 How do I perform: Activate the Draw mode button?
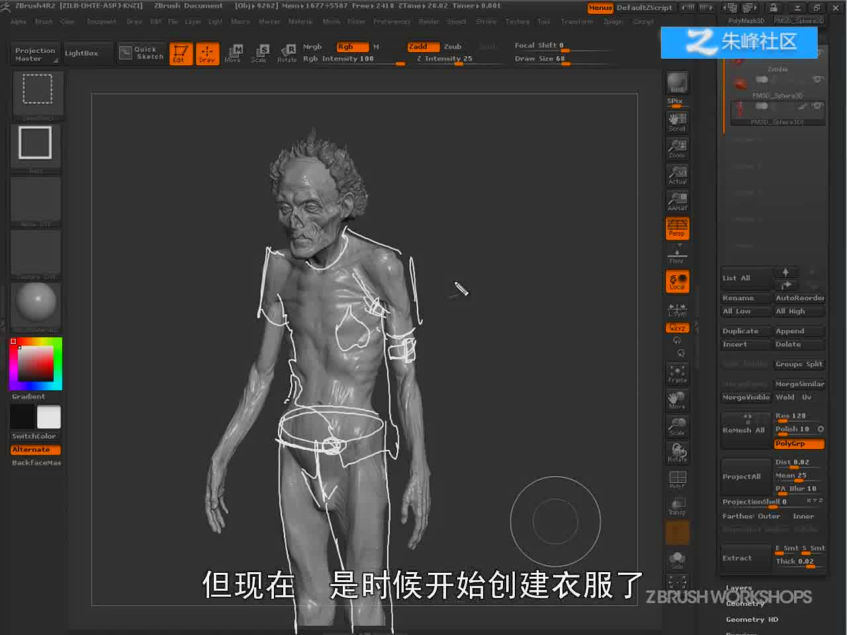click(207, 53)
